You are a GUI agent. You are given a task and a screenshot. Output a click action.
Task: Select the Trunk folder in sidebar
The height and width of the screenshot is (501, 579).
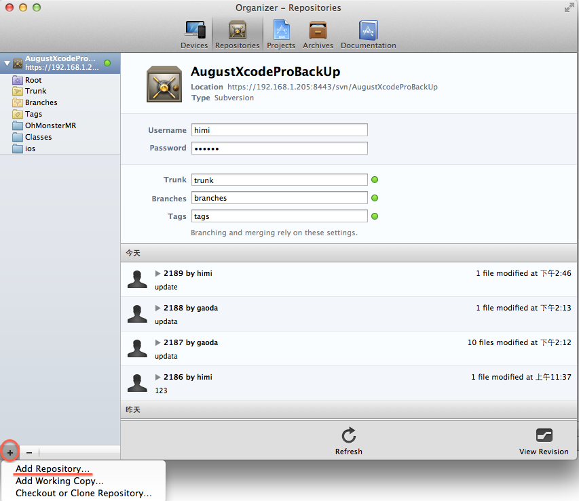click(35, 91)
